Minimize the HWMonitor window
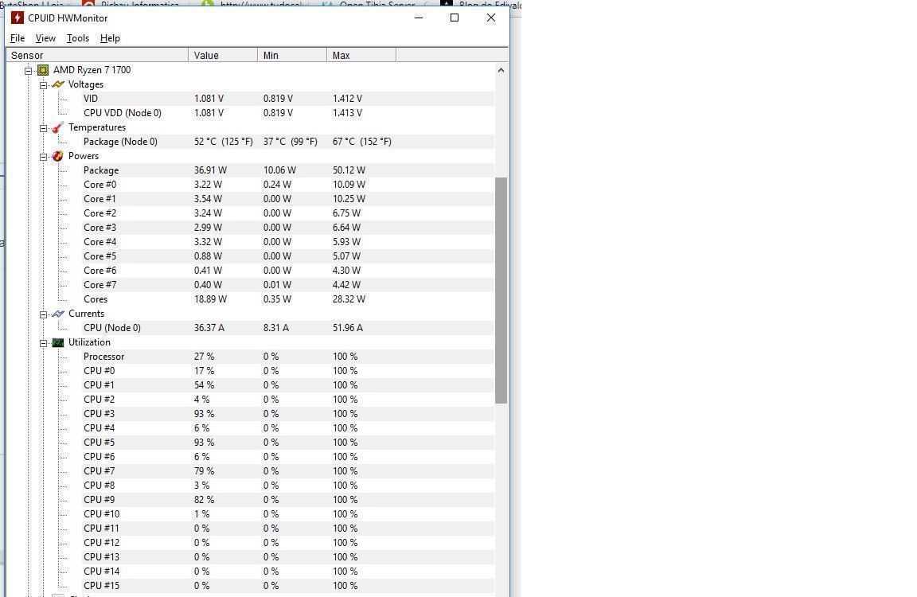917x597 pixels. (x=419, y=18)
